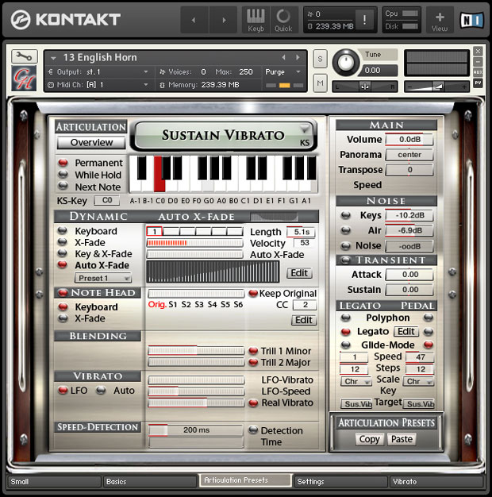The height and width of the screenshot is (497, 492).
Task: Select the Permanent articulation radio option
Action: [x=62, y=163]
